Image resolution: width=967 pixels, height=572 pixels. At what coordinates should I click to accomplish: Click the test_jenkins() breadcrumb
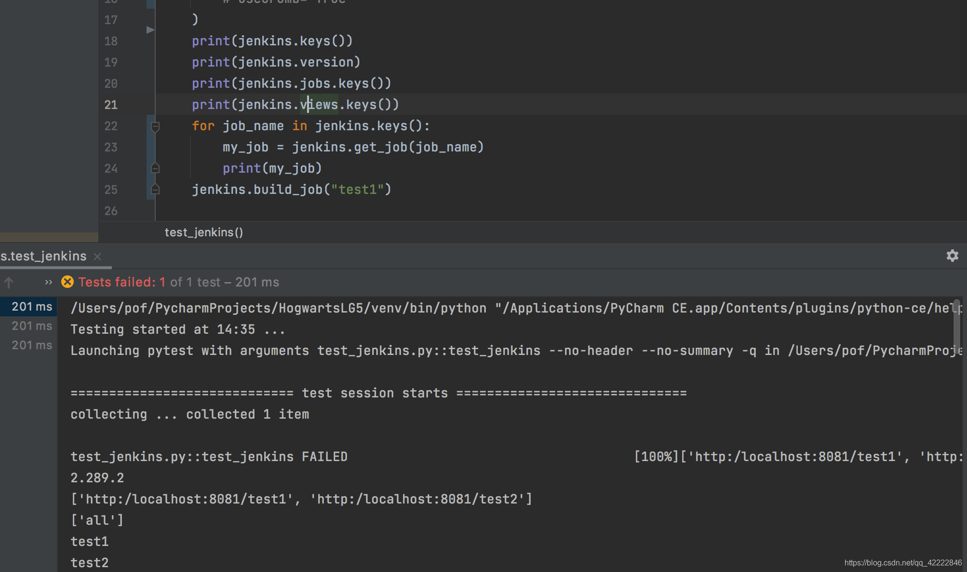point(204,232)
